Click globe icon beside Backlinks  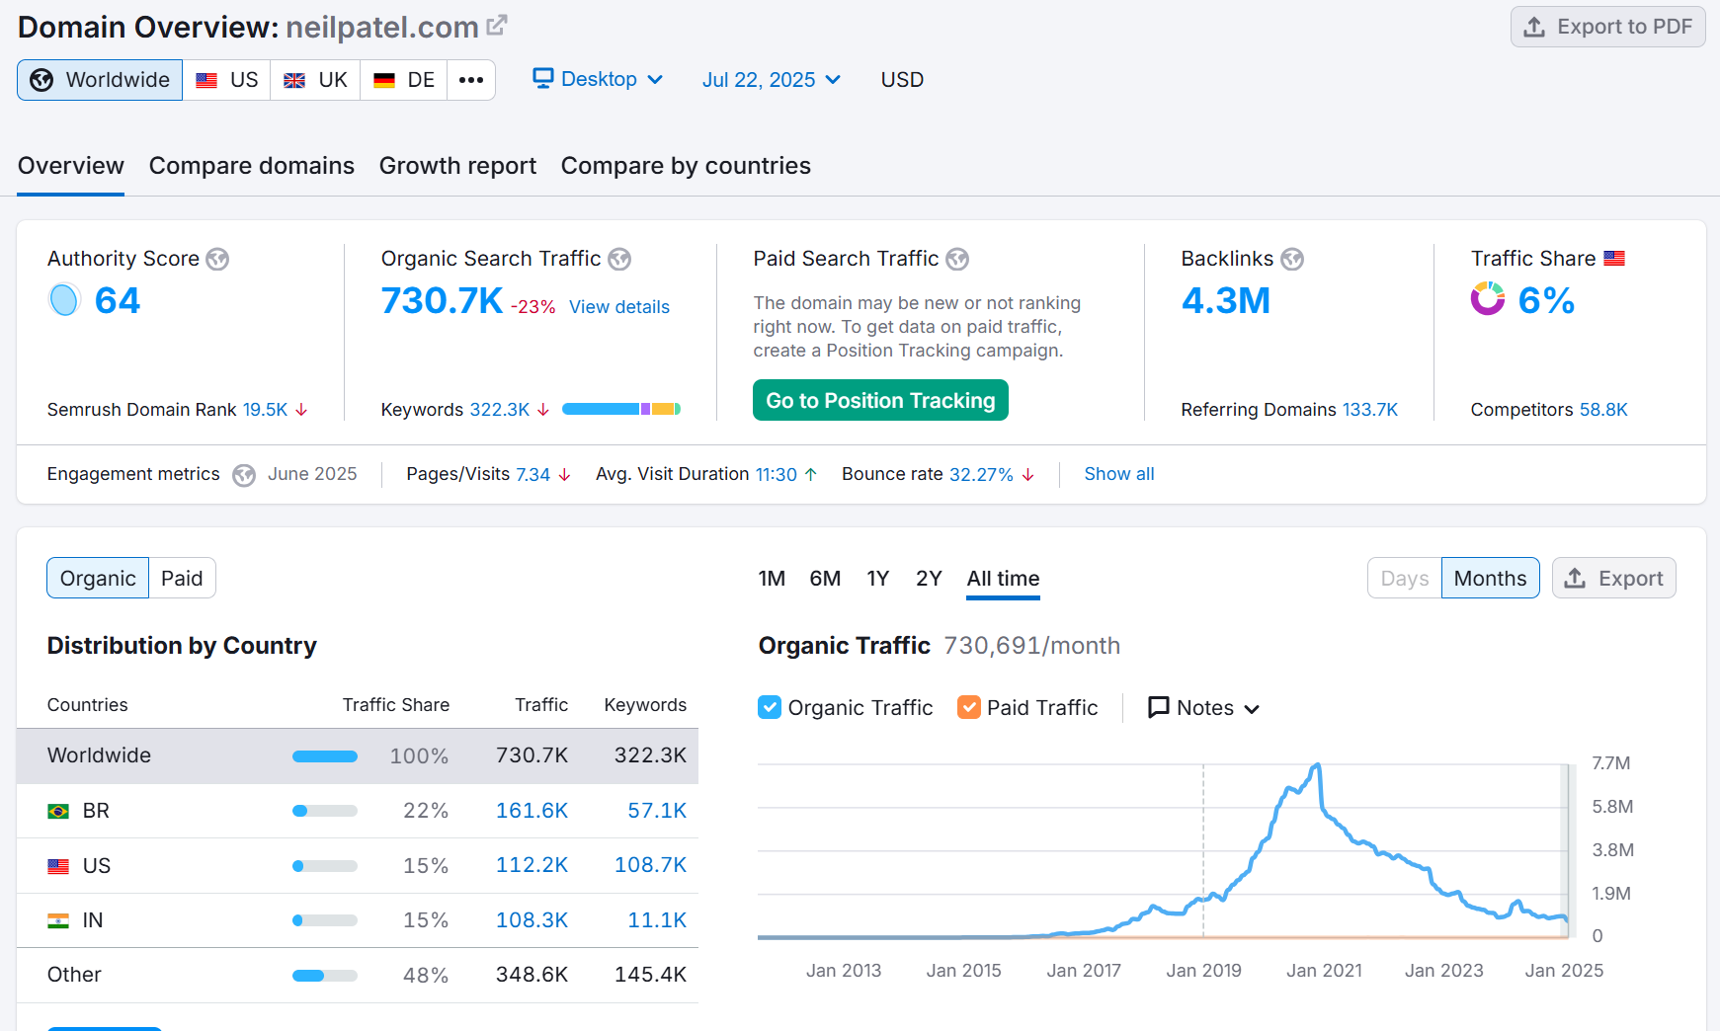1292,259
